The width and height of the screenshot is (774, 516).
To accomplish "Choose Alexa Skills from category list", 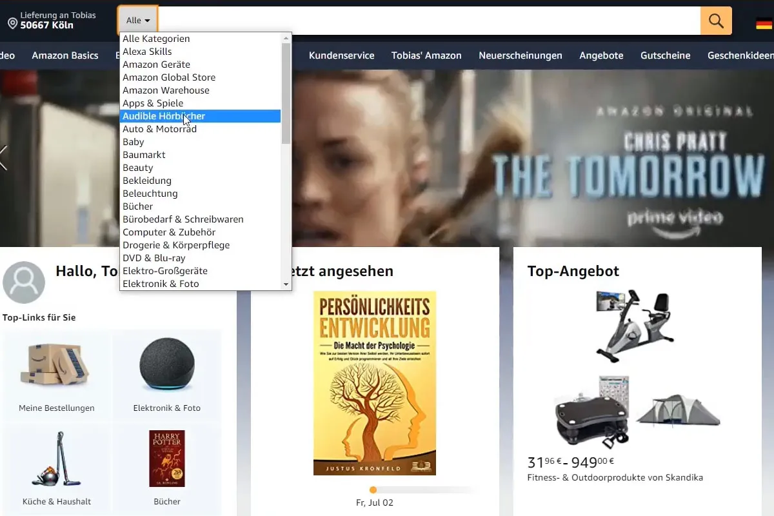I will [201, 52].
